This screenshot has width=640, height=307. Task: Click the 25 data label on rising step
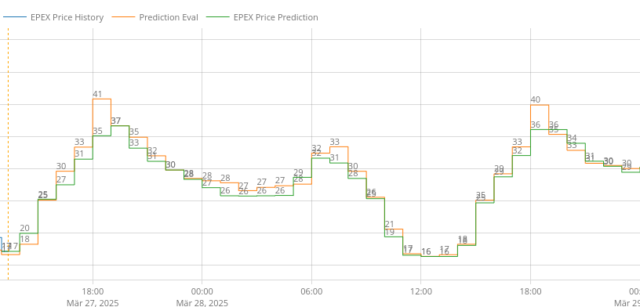tap(43, 195)
